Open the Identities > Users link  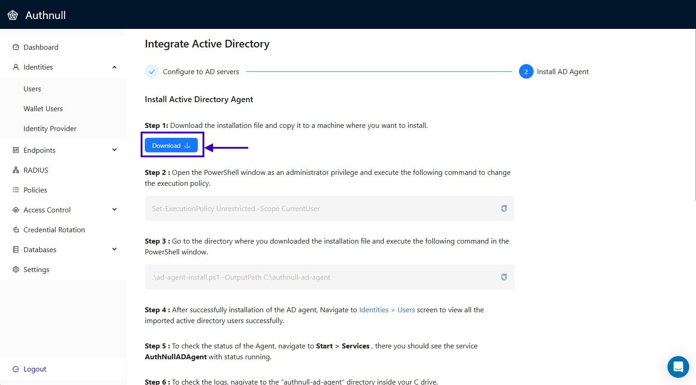click(x=387, y=310)
